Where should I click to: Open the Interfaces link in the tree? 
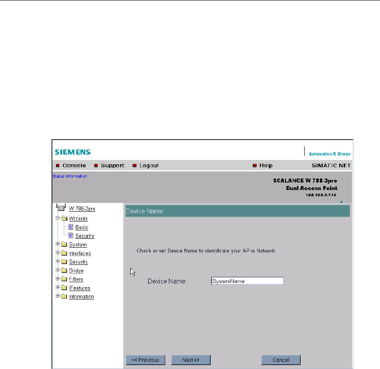(80, 253)
